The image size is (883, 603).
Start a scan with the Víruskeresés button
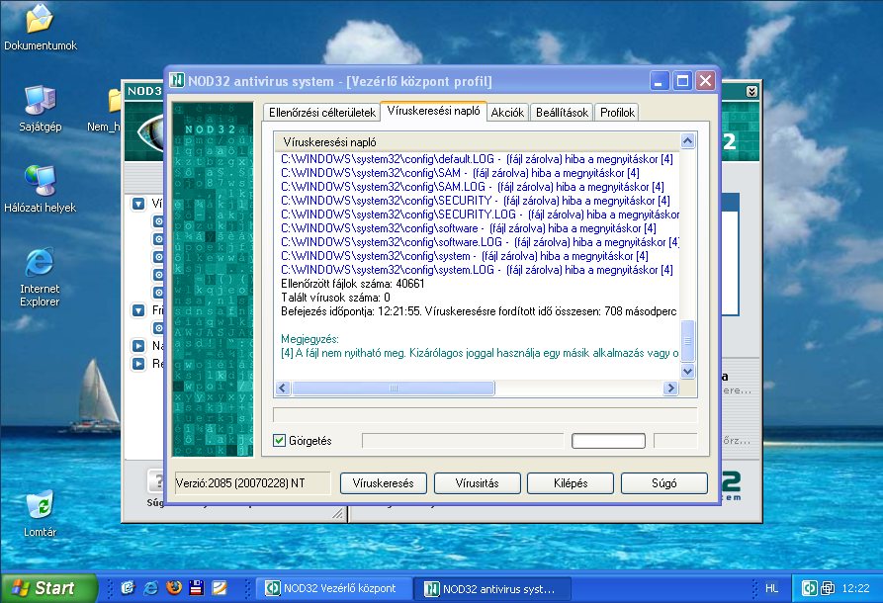click(383, 483)
